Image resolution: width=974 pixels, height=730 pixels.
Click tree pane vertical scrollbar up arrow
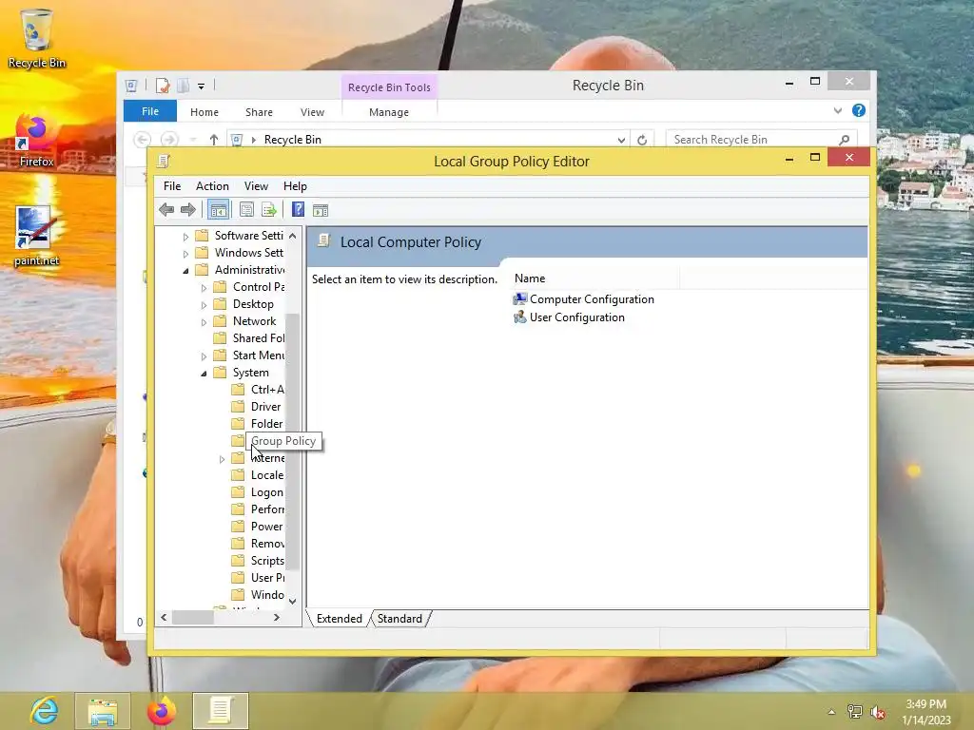[x=293, y=236]
